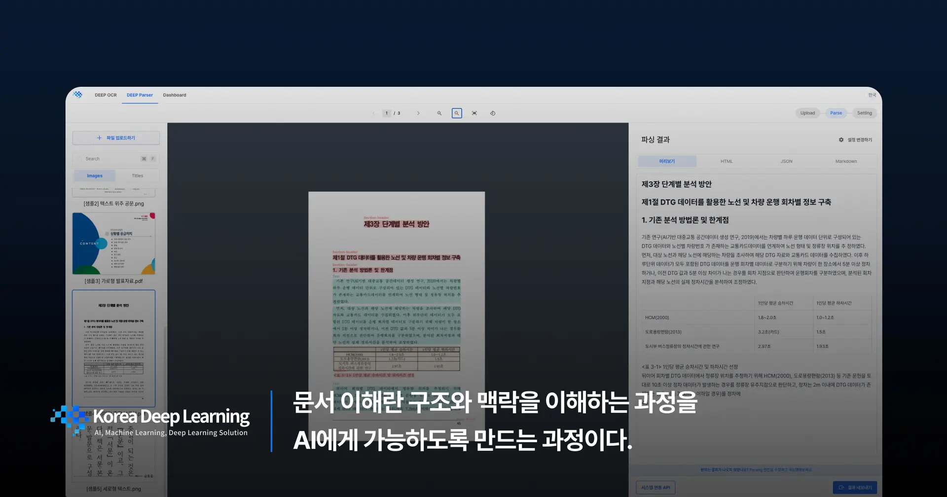
Task: Switch to the DEEP OCR tab
Action: 106,95
